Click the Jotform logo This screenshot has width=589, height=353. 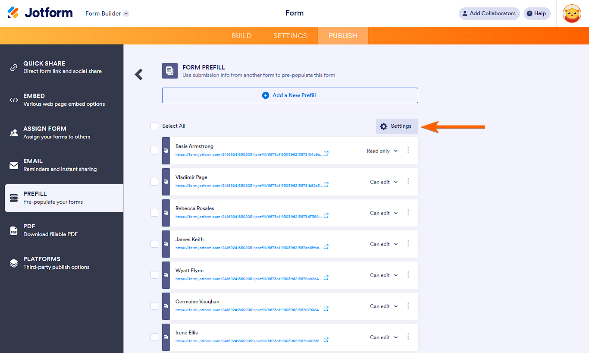coord(40,13)
